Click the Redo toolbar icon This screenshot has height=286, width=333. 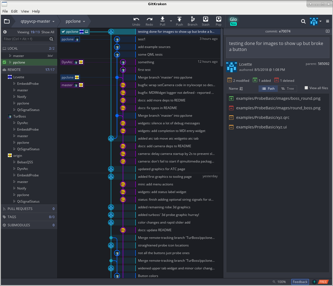pyautogui.click(x=149, y=19)
